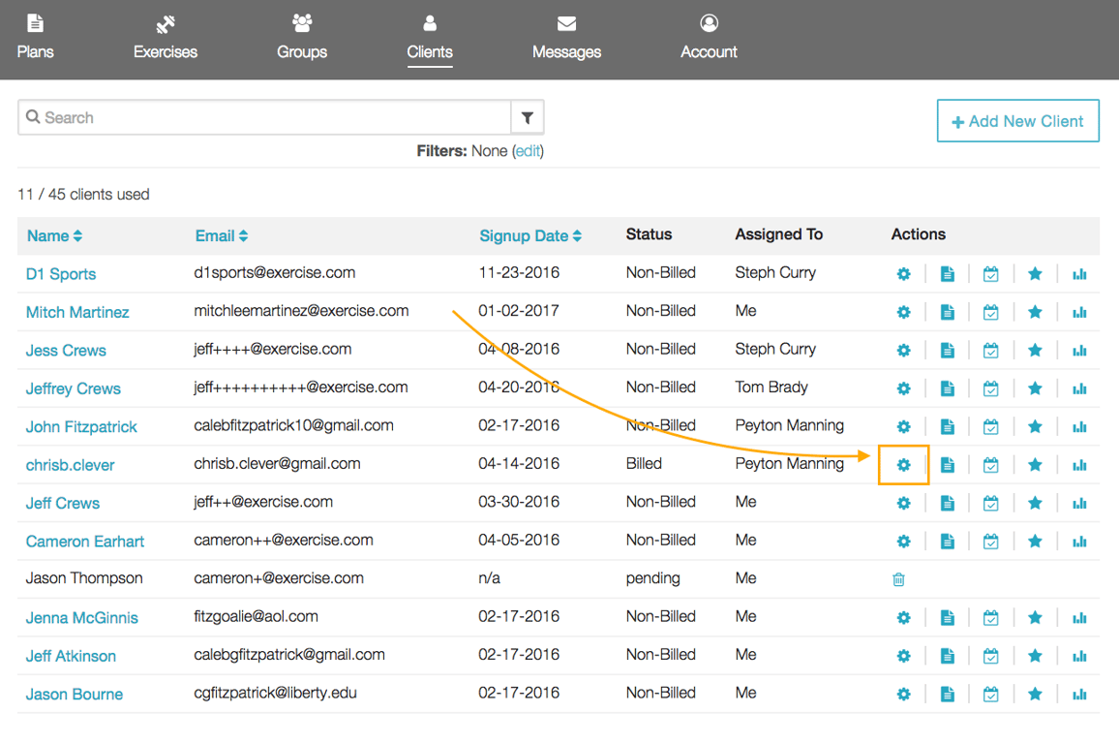Click the Add New Client button
Screen dimensions: 1119x744
click(x=1017, y=121)
